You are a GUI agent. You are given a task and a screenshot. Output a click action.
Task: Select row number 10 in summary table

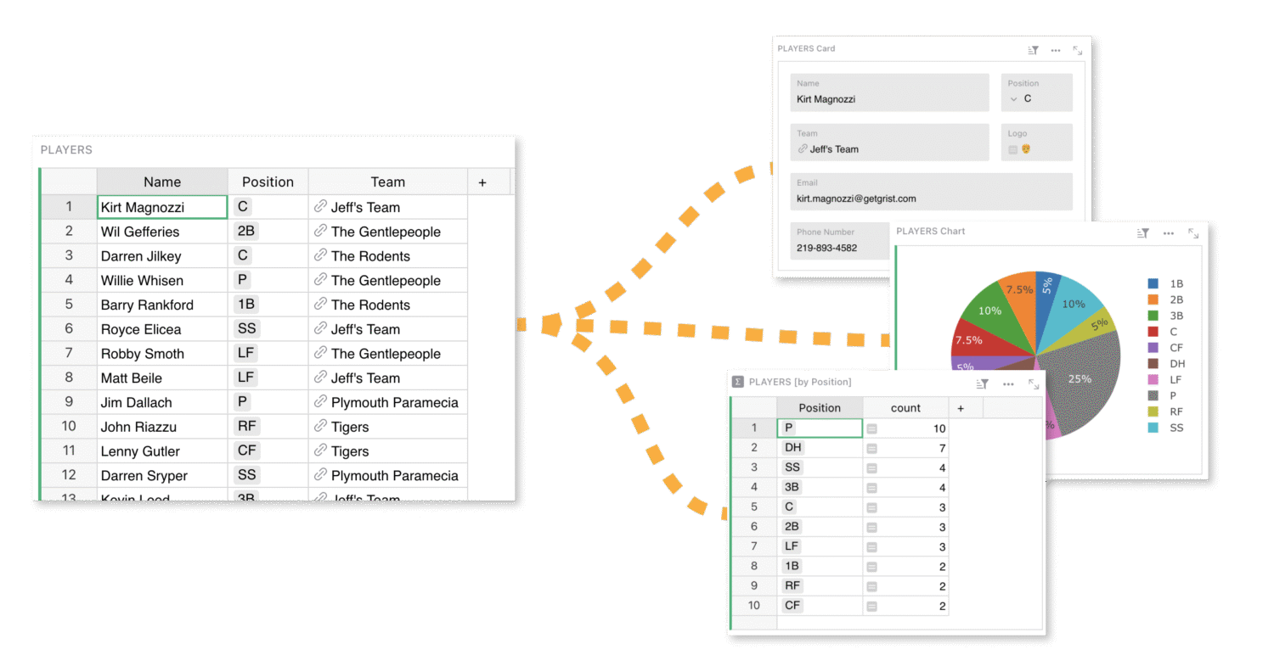[x=753, y=605]
